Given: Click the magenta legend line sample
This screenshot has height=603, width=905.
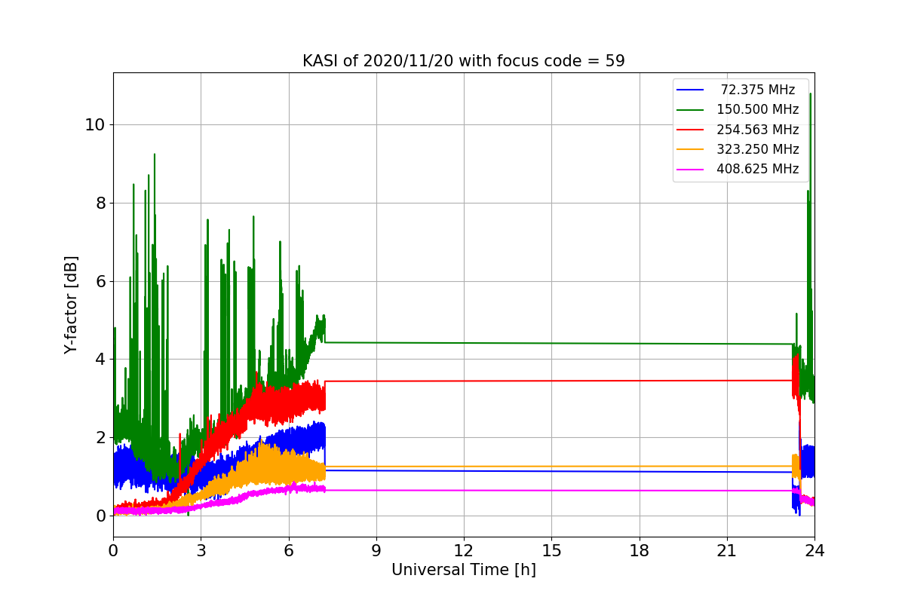Looking at the screenshot, I should pyautogui.click(x=691, y=169).
